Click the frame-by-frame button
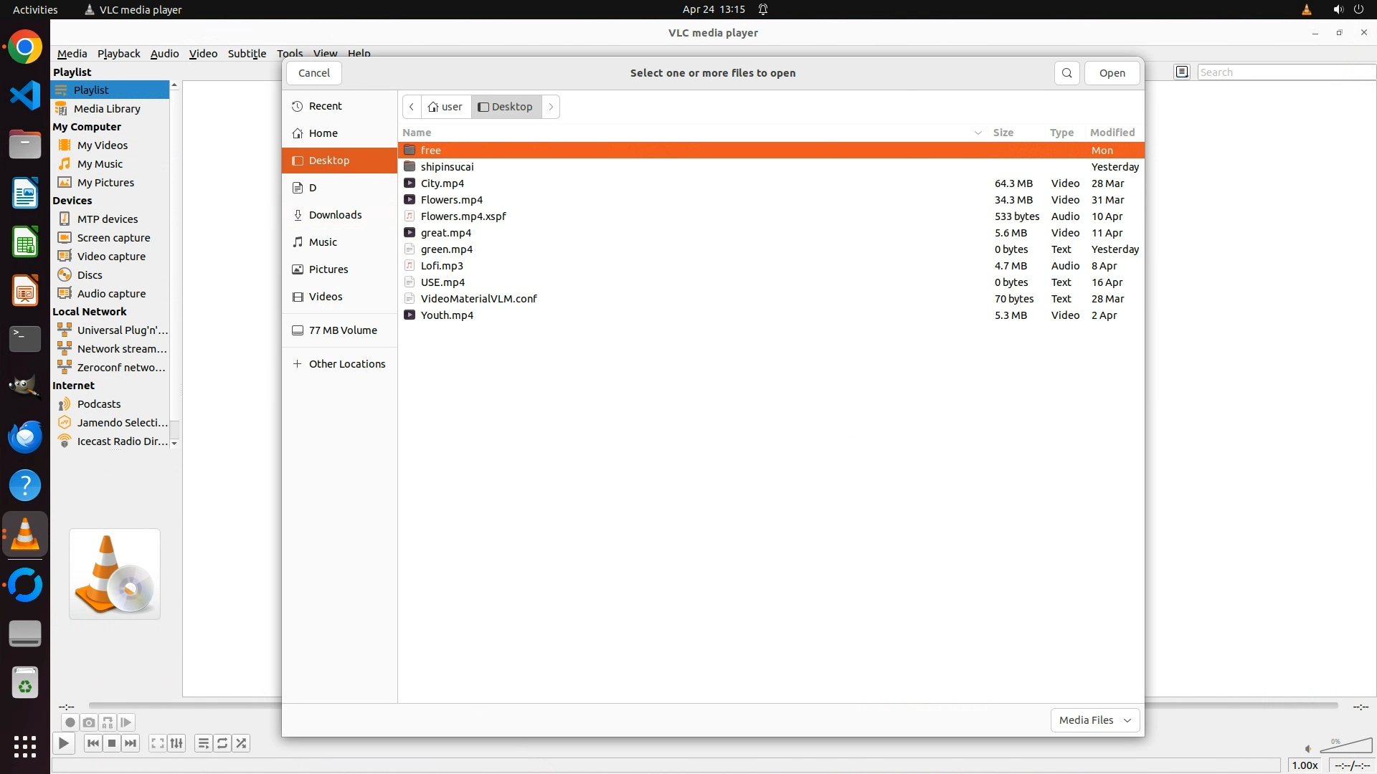This screenshot has height=774, width=1377. point(126,722)
